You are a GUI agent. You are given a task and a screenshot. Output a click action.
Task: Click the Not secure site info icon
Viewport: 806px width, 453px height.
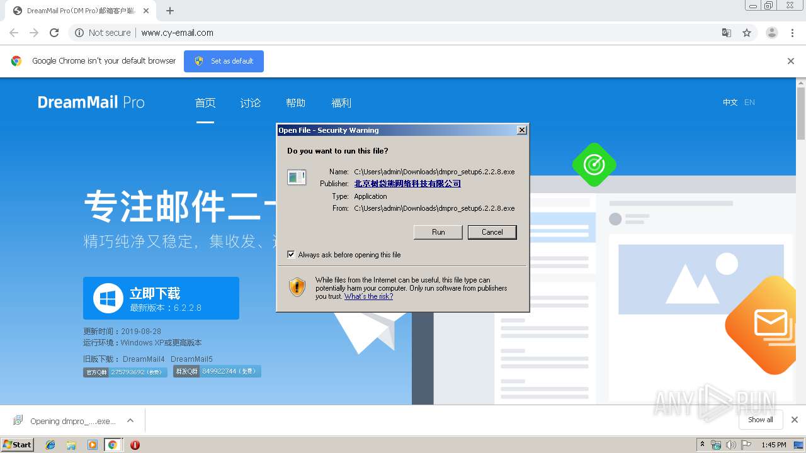point(79,33)
